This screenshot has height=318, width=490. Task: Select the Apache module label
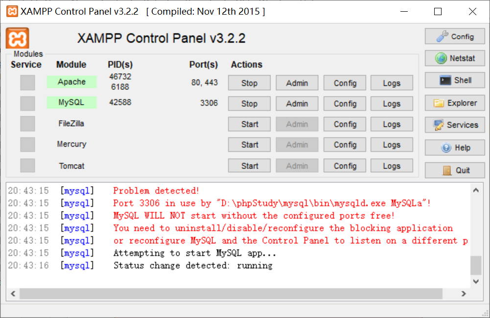(x=71, y=82)
